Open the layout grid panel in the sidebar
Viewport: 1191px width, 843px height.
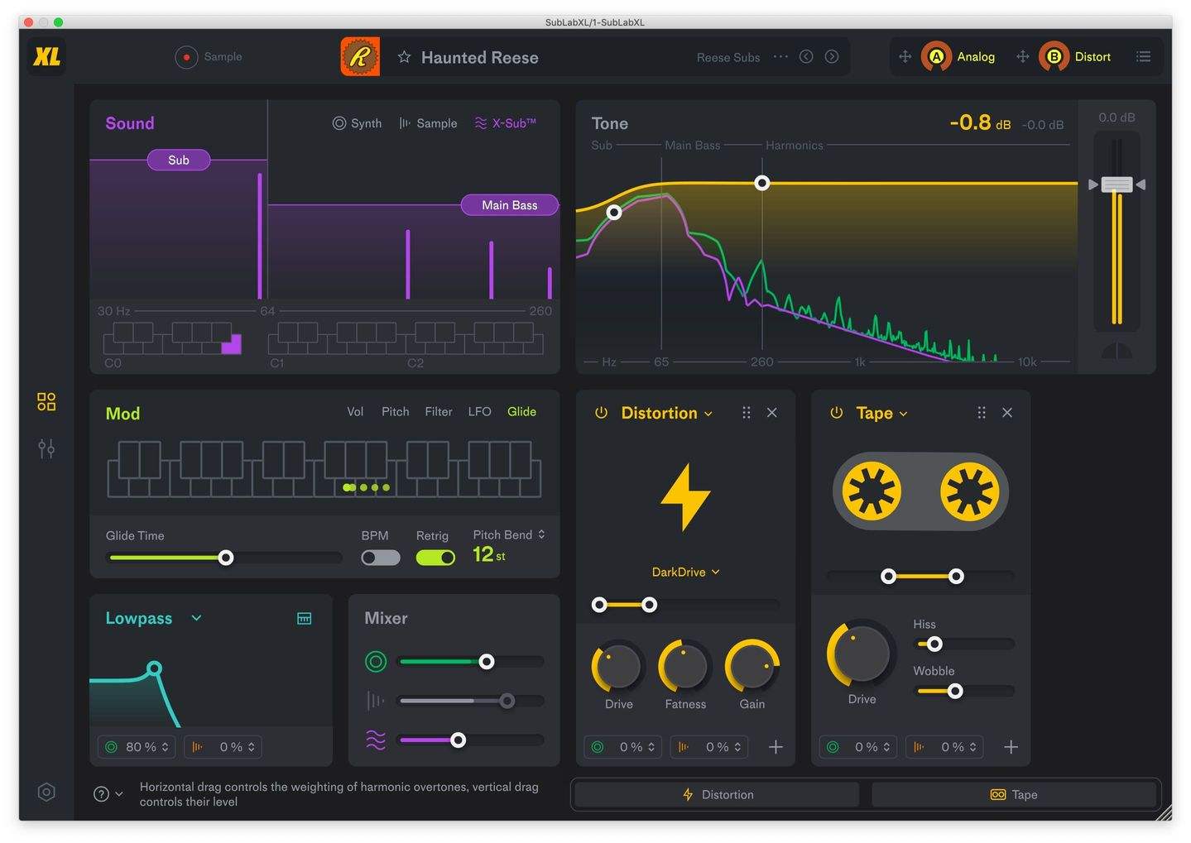point(46,401)
